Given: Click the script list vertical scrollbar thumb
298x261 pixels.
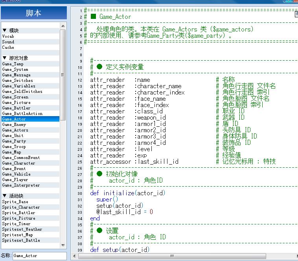Looking at the screenshot, I should click(63, 75).
